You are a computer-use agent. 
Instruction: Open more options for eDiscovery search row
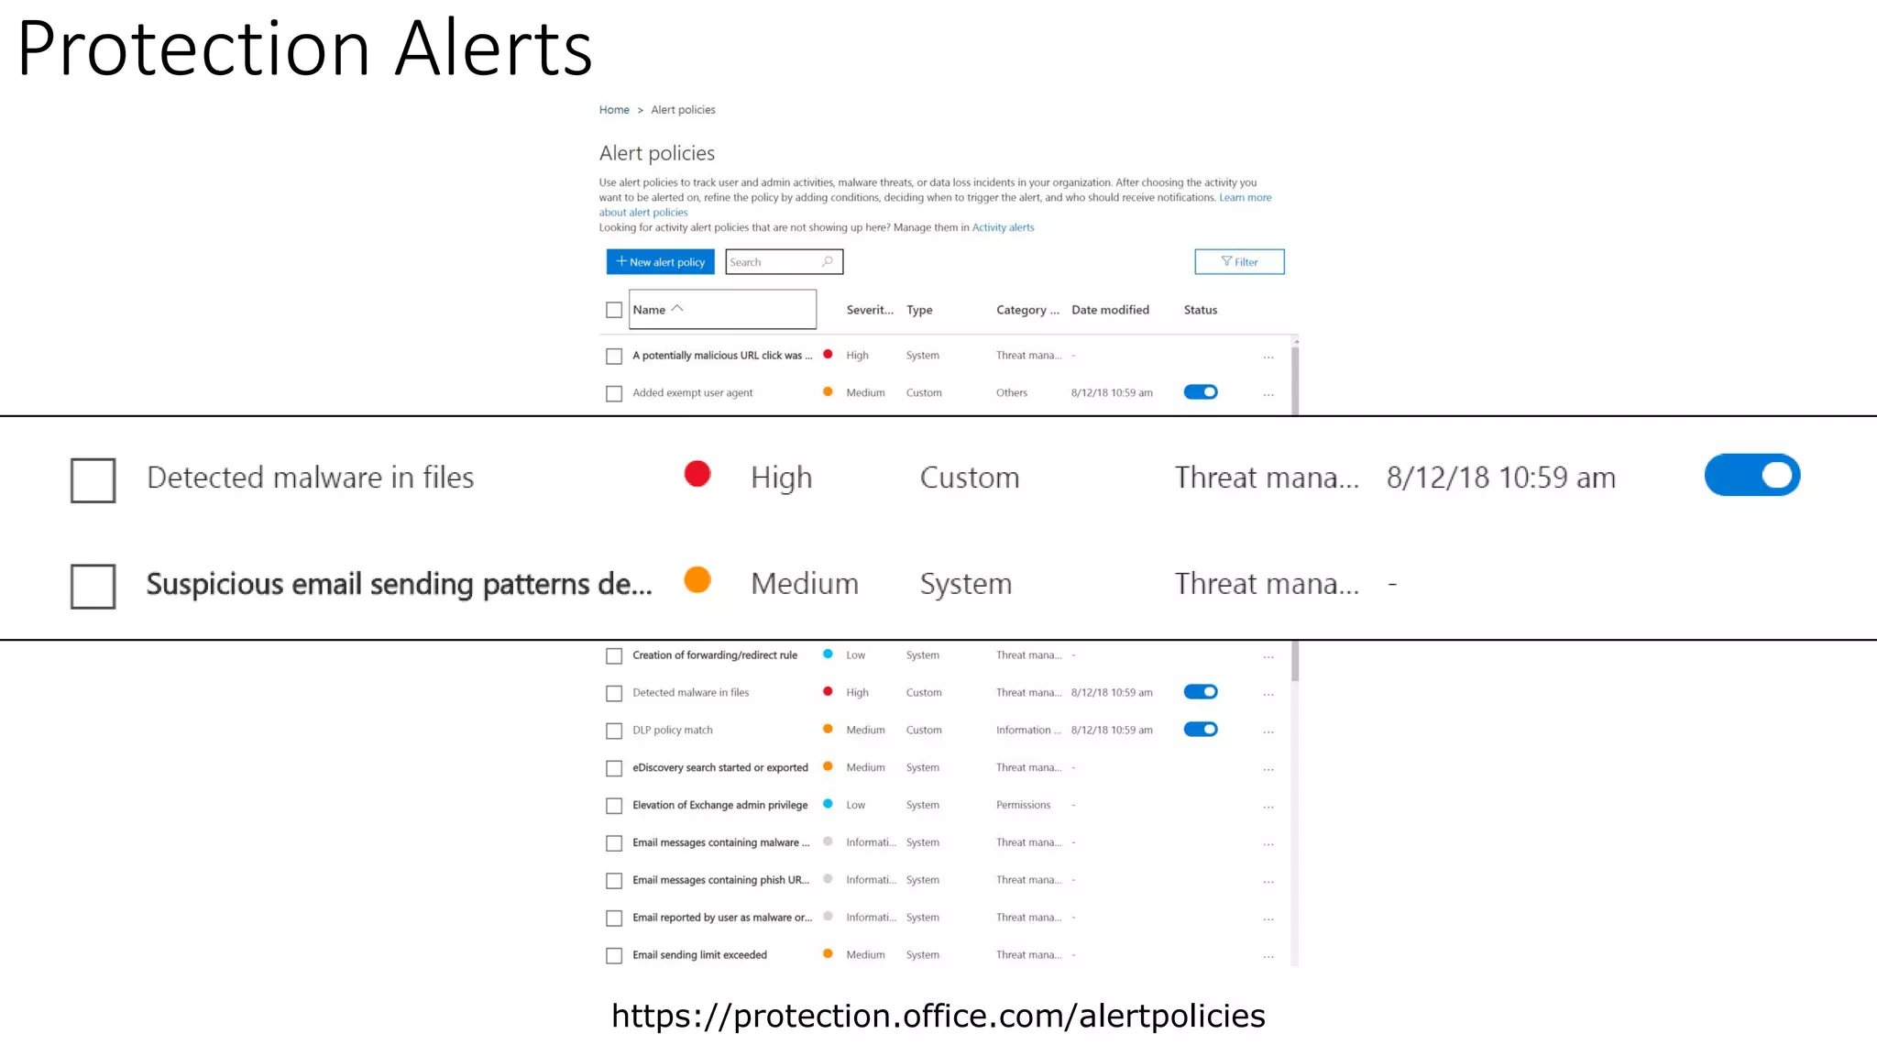click(x=1268, y=770)
